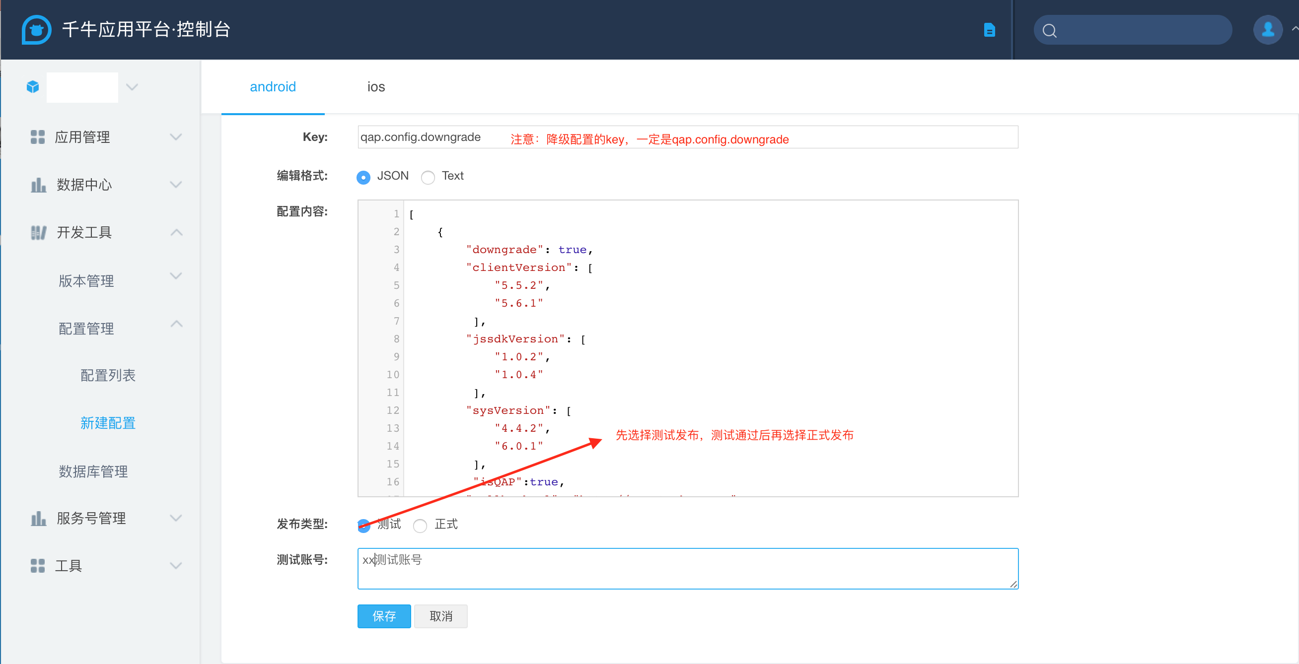Image resolution: width=1299 pixels, height=664 pixels.
Task: Click the app name selector box
Action: (82, 87)
